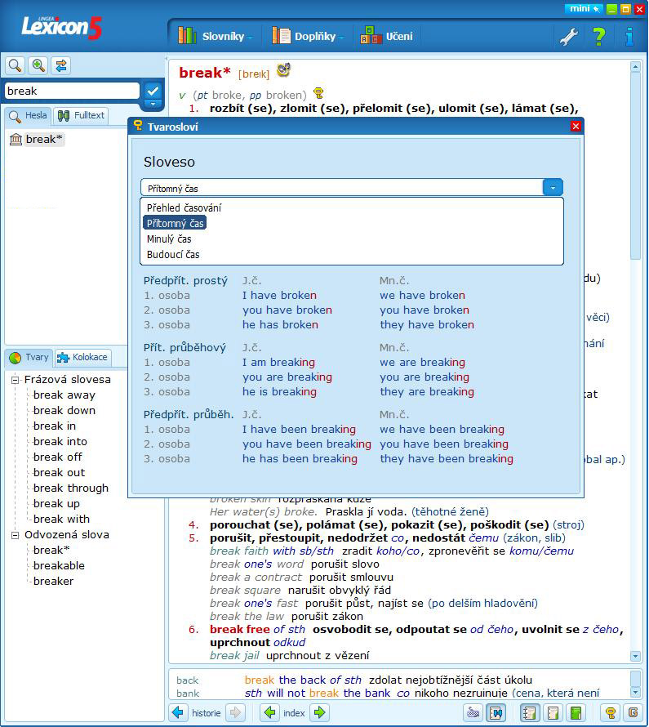The height and width of the screenshot is (727, 649).
Task: Click the bottom toolbar key icon
Action: tap(610, 712)
